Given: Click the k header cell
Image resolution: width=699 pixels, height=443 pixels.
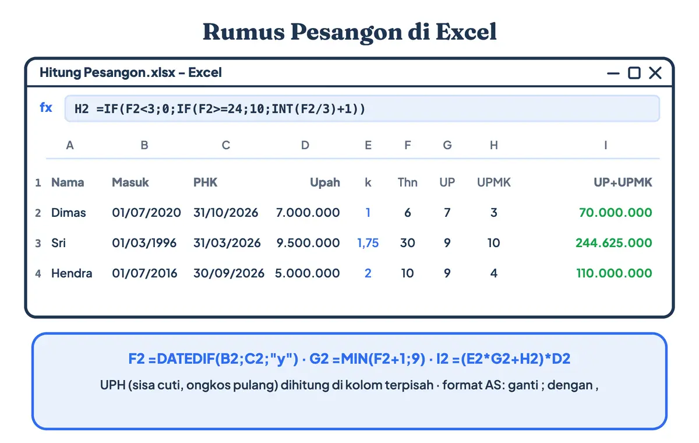Looking at the screenshot, I should (x=368, y=182).
